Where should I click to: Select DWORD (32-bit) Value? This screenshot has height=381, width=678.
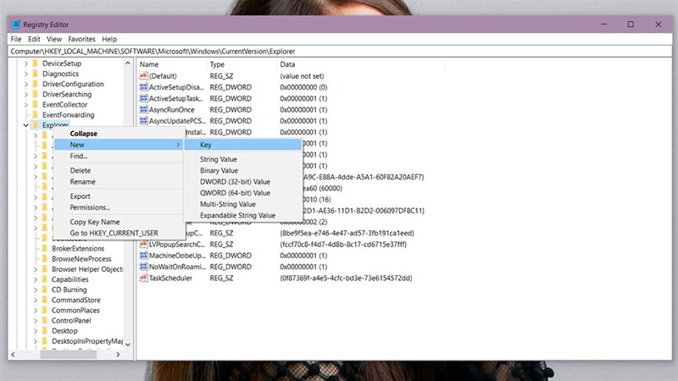point(243,182)
